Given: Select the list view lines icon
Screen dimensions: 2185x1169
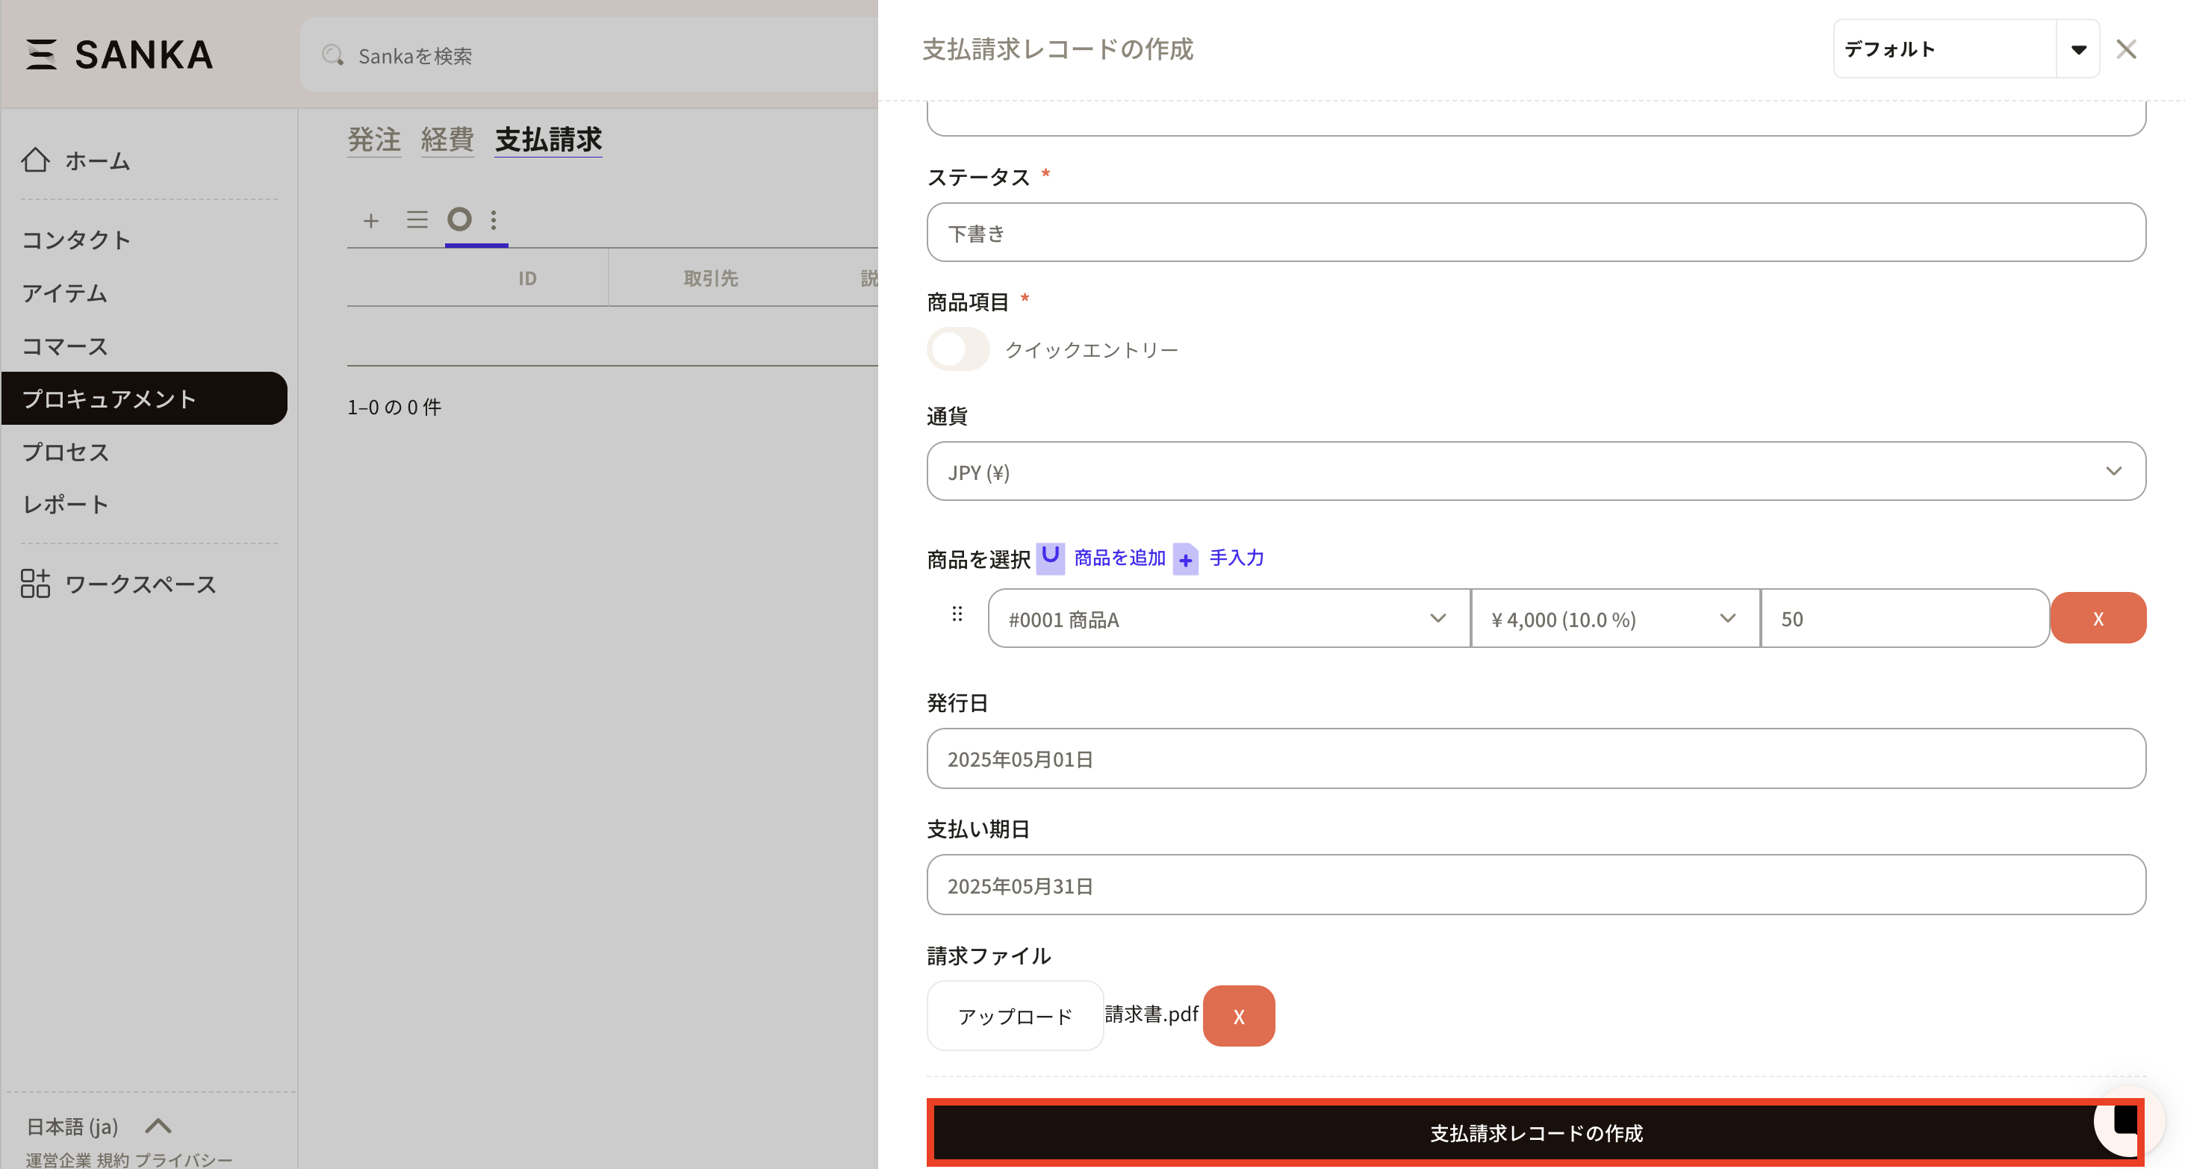Looking at the screenshot, I should click(417, 220).
